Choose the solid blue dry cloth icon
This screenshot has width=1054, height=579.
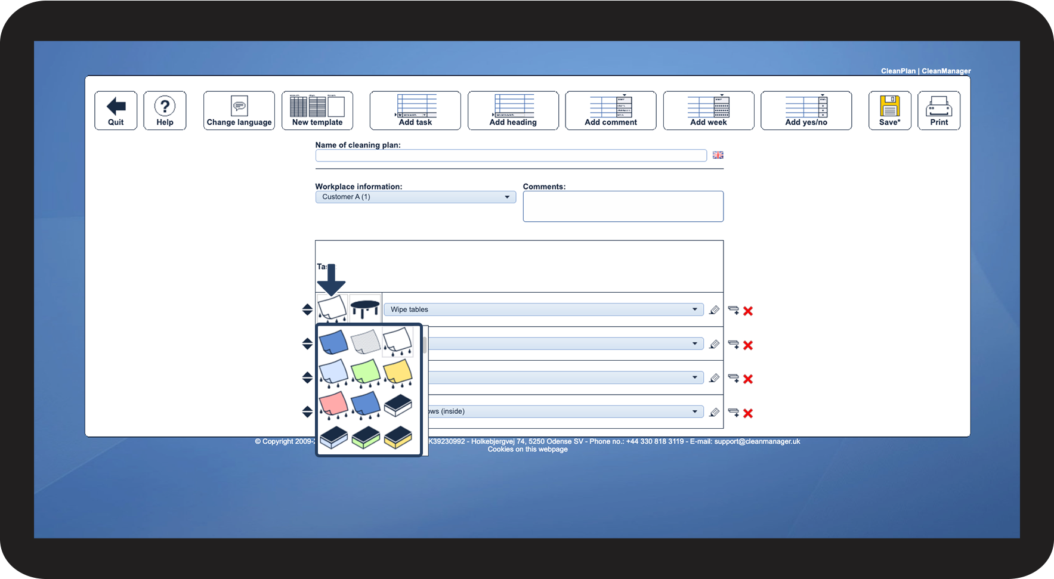333,342
